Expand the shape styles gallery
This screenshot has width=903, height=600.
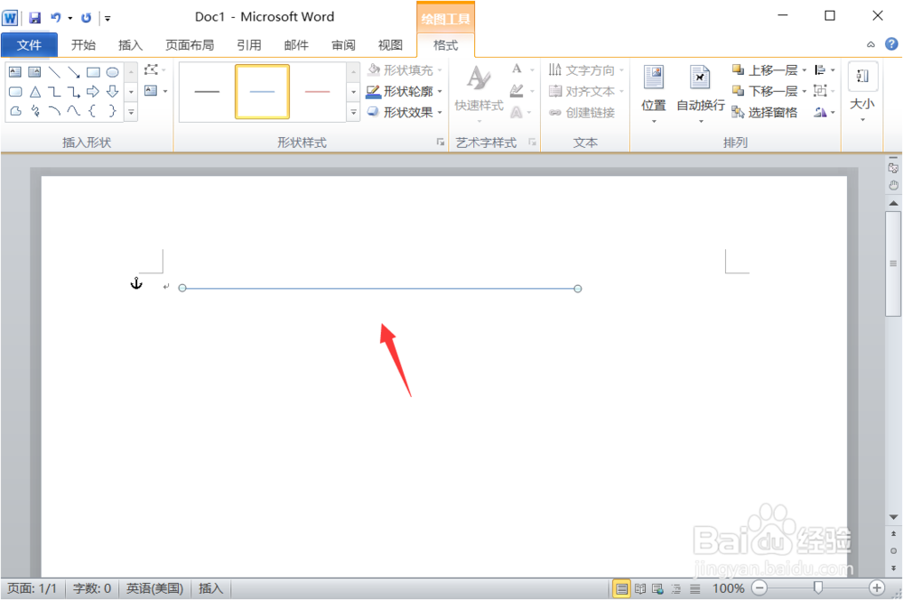(353, 111)
